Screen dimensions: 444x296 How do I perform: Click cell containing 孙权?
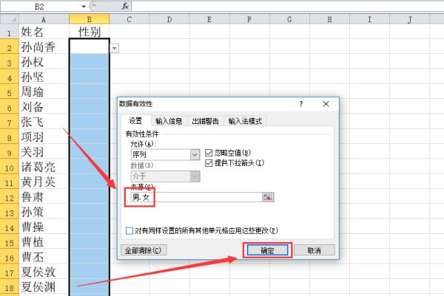[x=44, y=61]
